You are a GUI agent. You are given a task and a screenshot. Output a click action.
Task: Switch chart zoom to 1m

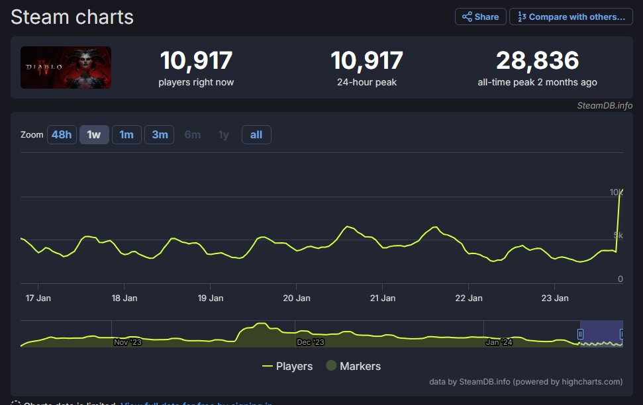126,135
